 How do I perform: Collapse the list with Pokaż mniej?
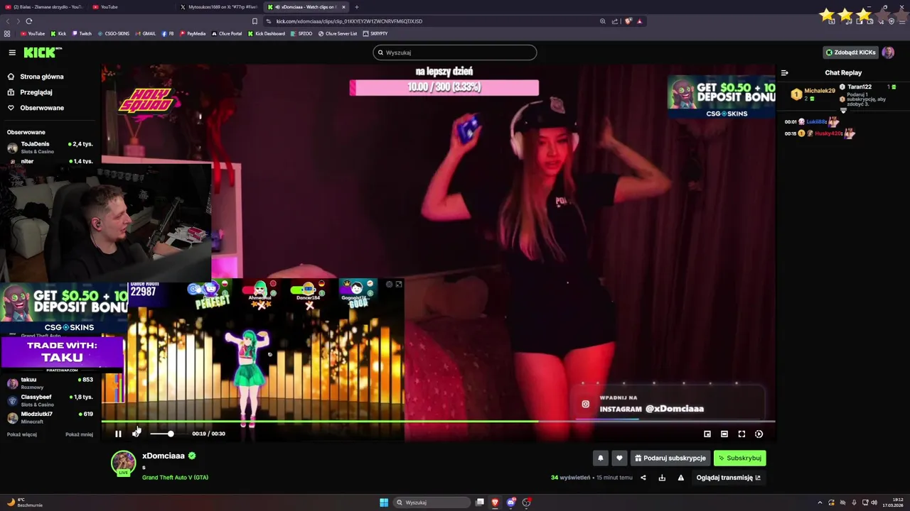[x=79, y=434]
